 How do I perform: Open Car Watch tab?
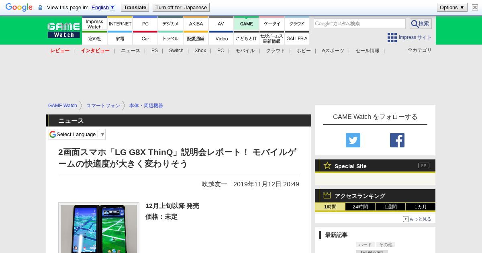point(145,38)
